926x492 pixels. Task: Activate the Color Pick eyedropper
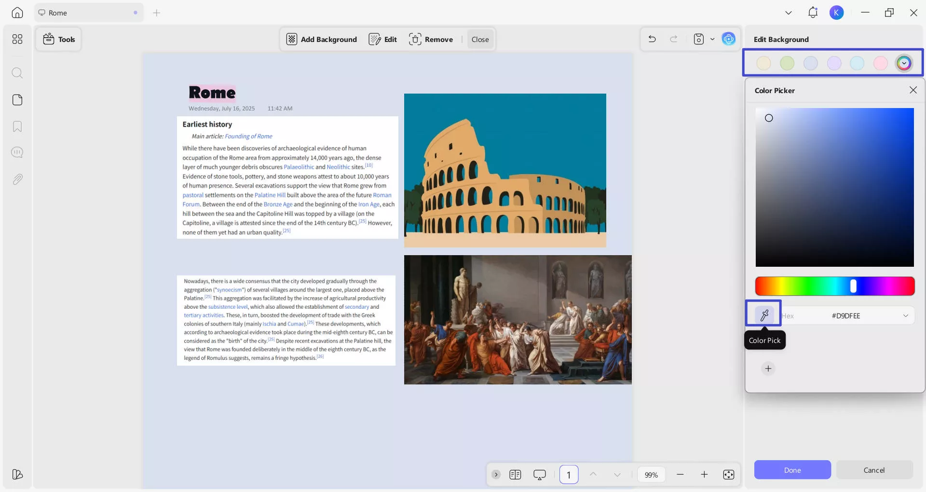point(764,315)
